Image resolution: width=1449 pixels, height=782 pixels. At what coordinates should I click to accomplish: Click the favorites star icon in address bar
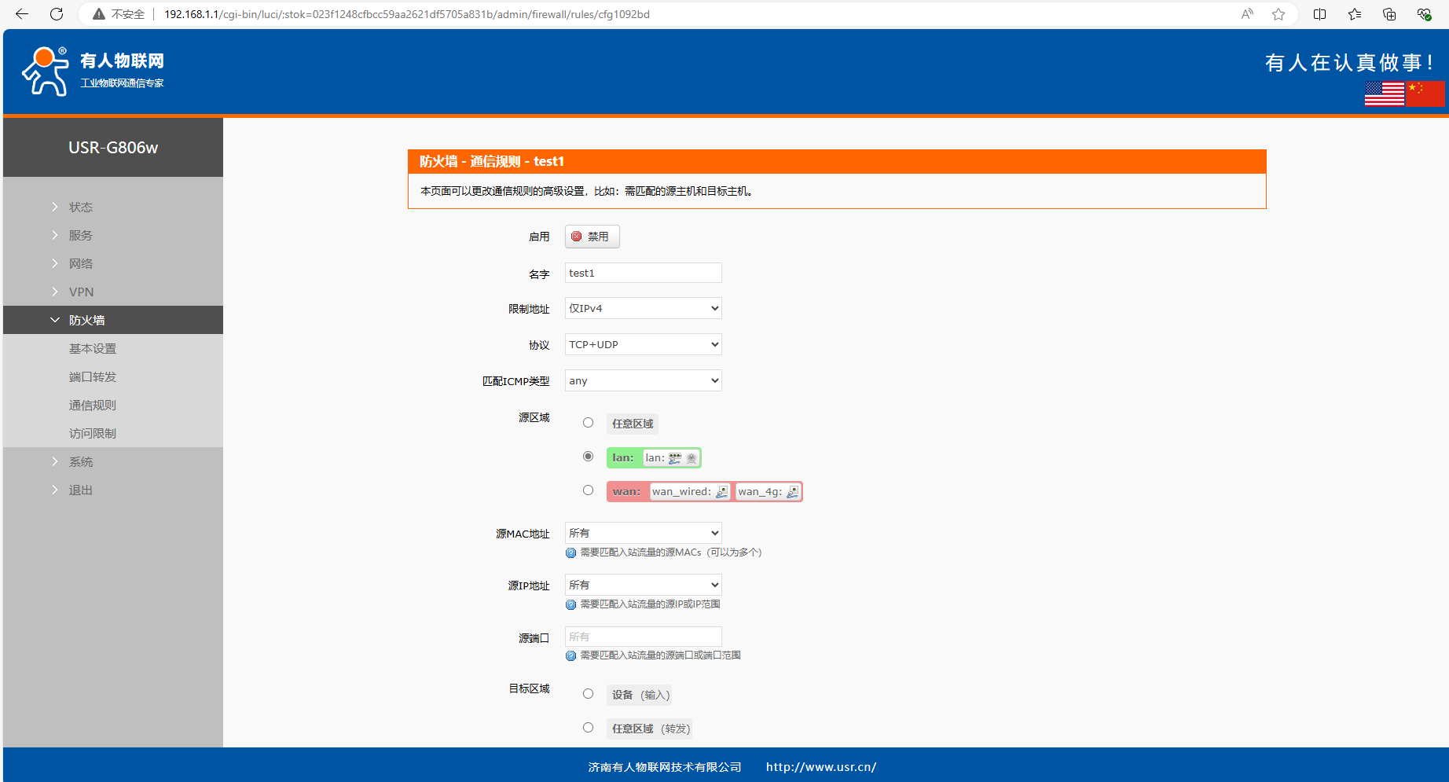click(x=1278, y=14)
